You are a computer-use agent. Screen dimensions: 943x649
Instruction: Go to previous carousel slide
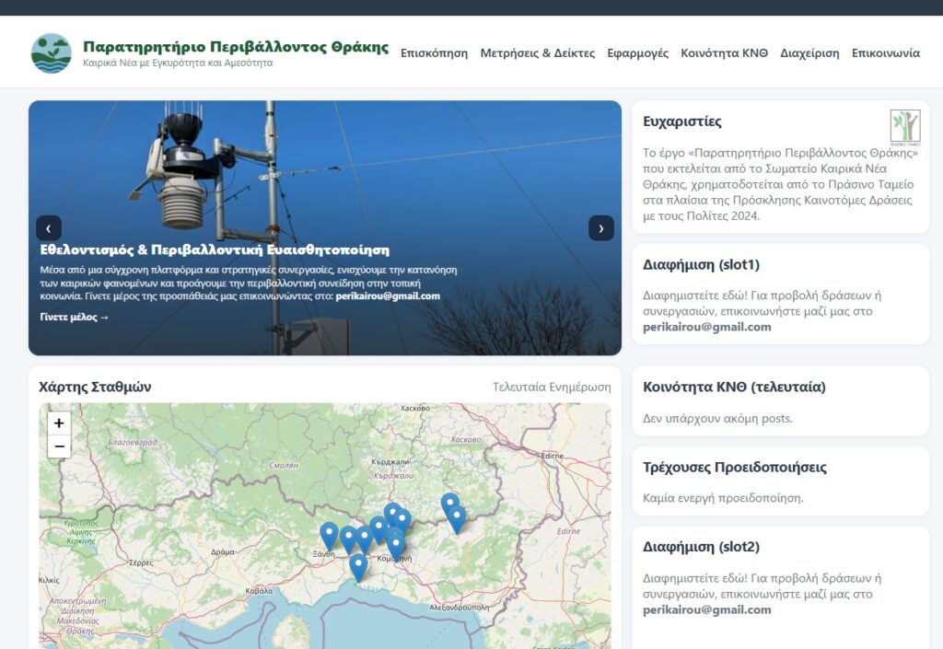(x=49, y=228)
